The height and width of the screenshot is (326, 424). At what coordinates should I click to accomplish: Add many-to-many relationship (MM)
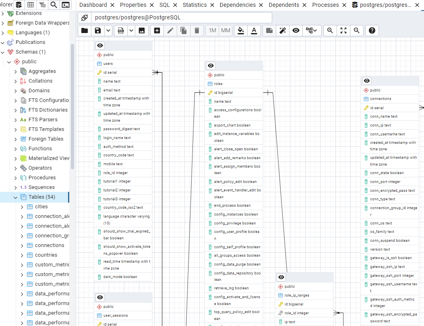click(x=225, y=31)
